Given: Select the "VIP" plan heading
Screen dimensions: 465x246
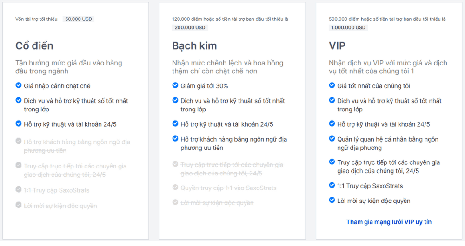Looking at the screenshot, I should [x=337, y=46].
